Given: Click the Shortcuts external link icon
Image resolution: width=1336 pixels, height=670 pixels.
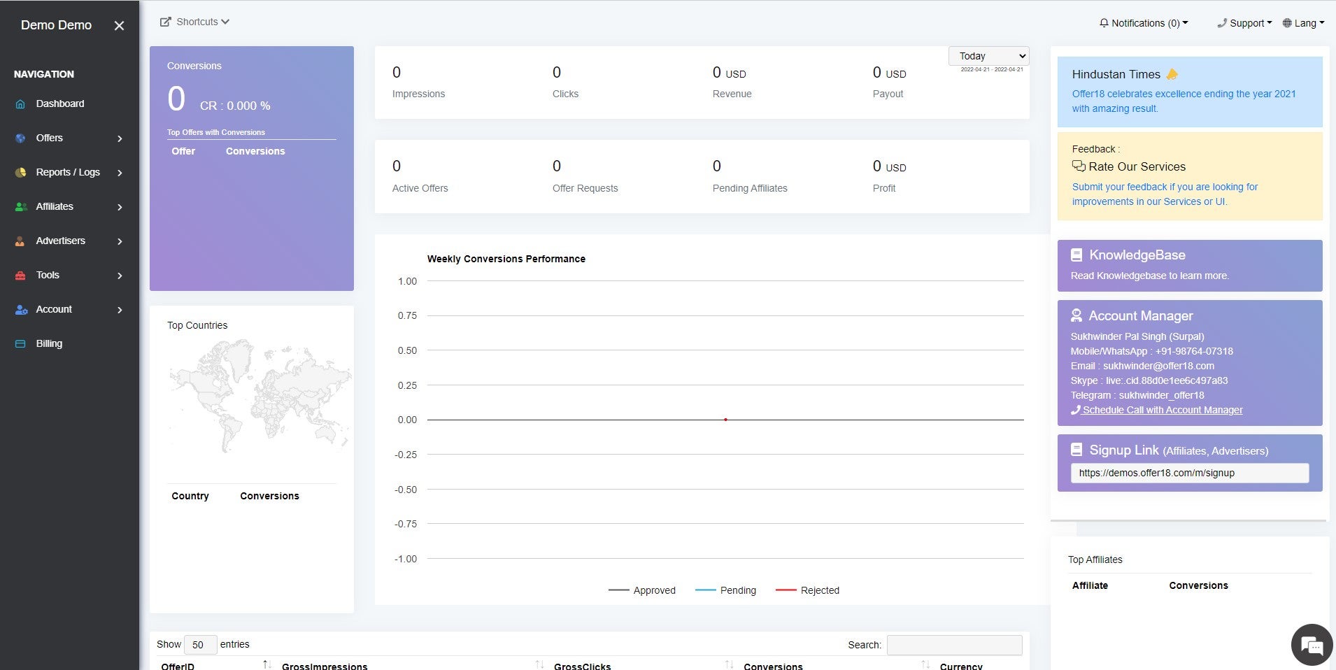Looking at the screenshot, I should [x=165, y=22].
